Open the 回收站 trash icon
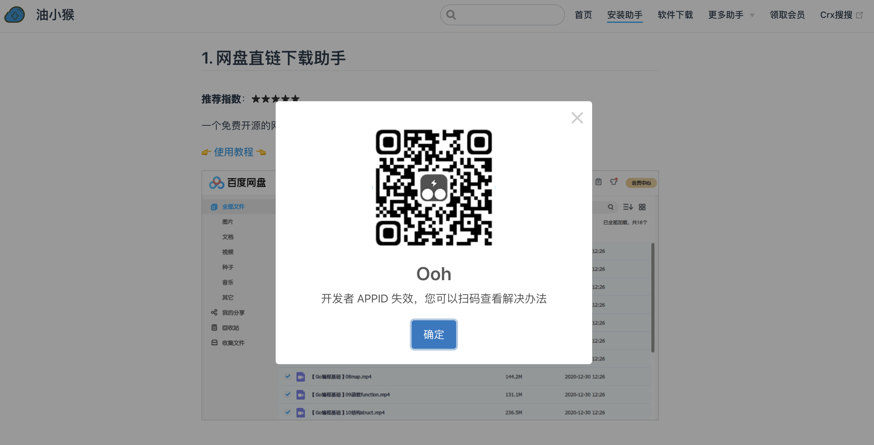The height and width of the screenshot is (445, 874). pos(214,327)
